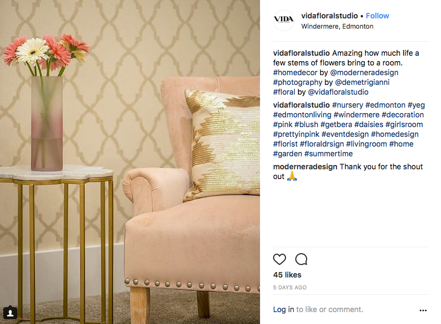
Task: Open the 5 DAYS AGO timestamp link
Action: coord(290,288)
